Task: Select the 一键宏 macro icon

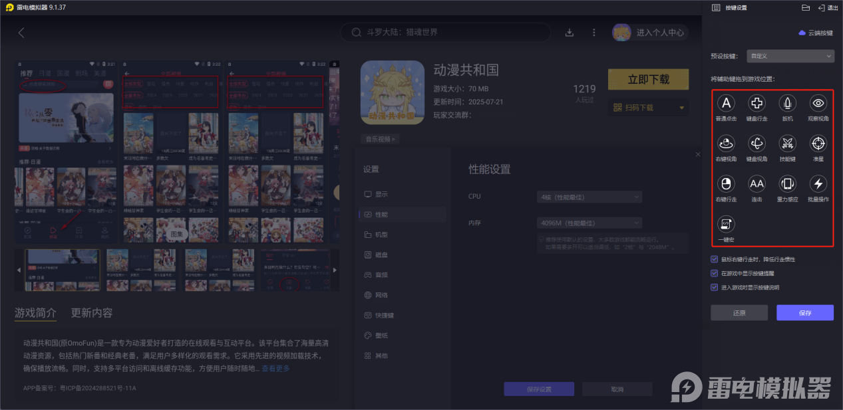Action: click(x=725, y=224)
